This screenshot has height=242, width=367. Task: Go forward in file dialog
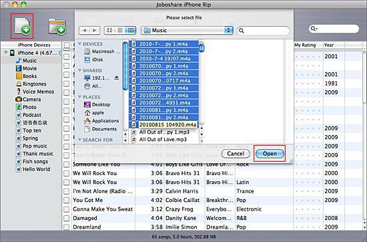[95, 30]
